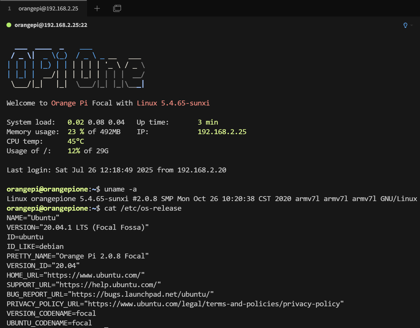This screenshot has width=420, height=328.
Task: Click the orange 'Orange Pi' welcome text
Action: coord(69,103)
